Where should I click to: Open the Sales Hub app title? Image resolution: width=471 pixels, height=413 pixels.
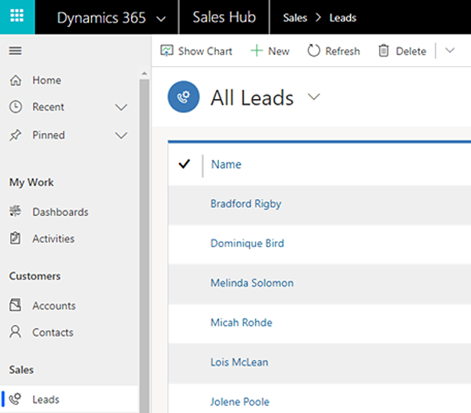(224, 17)
